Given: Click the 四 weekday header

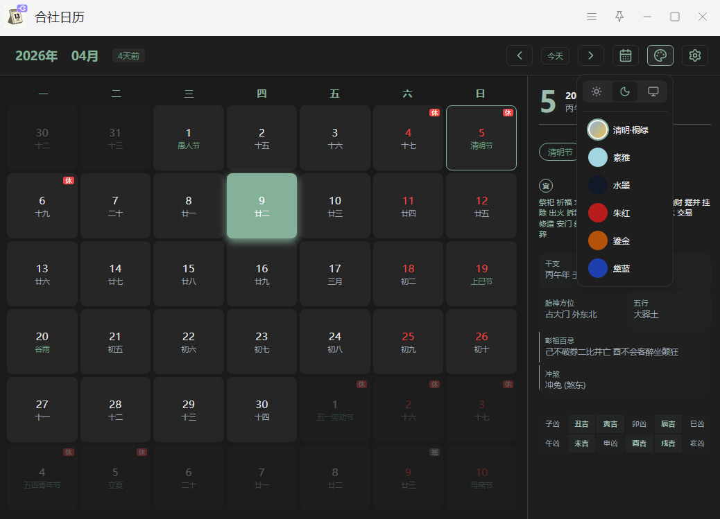Looking at the screenshot, I should (x=262, y=94).
